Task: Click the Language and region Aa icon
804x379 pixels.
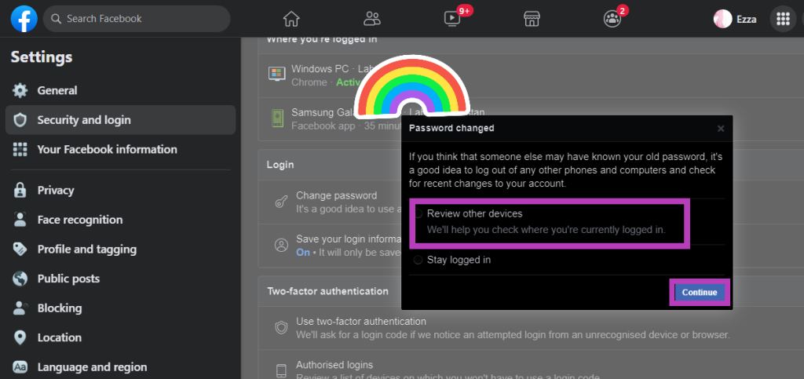Action: click(20, 367)
